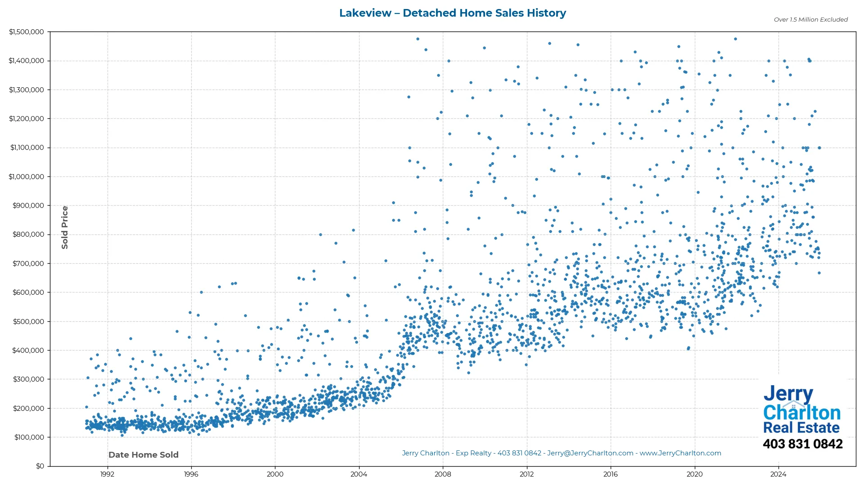Expand the 2008 year label on x-axis
Viewport: 864px width, 486px height.
pyautogui.click(x=443, y=474)
